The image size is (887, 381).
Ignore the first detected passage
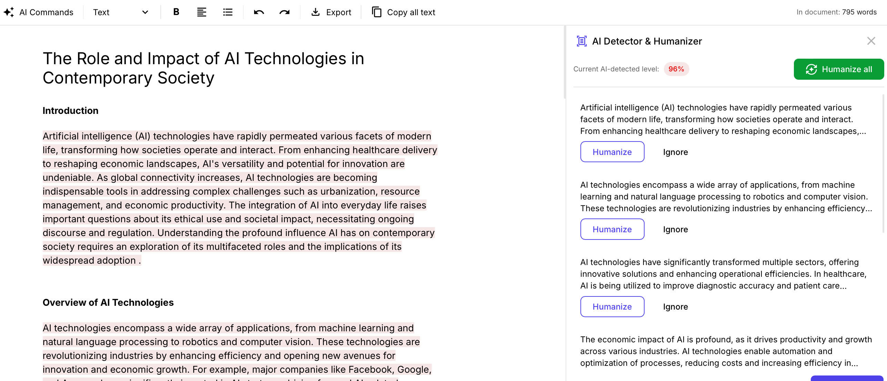point(675,152)
